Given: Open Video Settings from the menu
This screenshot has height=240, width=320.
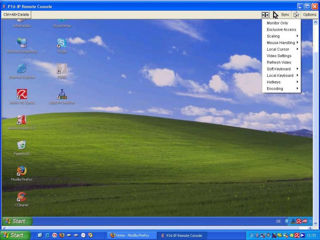Looking at the screenshot, I should pos(282,56).
